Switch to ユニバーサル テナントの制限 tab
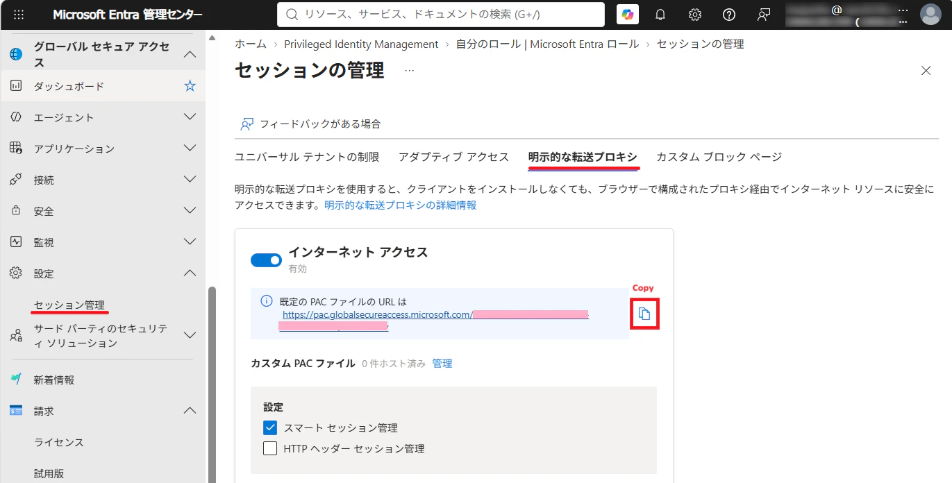Screen dimensions: 952x483 307,157
